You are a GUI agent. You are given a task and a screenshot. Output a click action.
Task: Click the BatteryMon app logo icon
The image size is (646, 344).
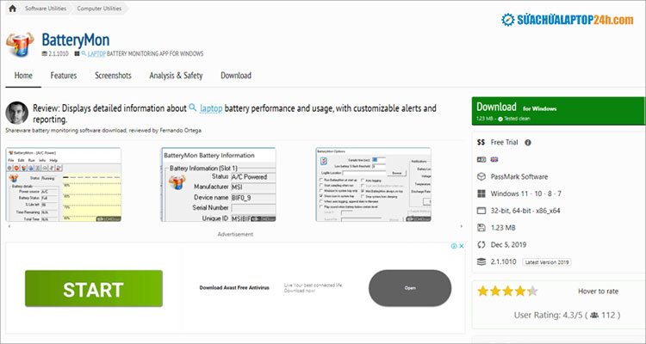(x=22, y=46)
